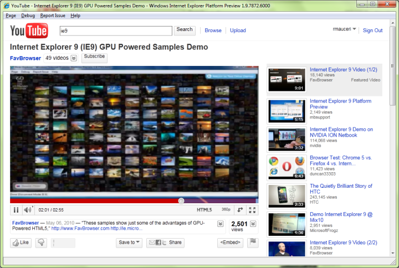Click the 02:01 / 02:55 time display
Image resolution: width=399 pixels, height=268 pixels.
(51, 210)
